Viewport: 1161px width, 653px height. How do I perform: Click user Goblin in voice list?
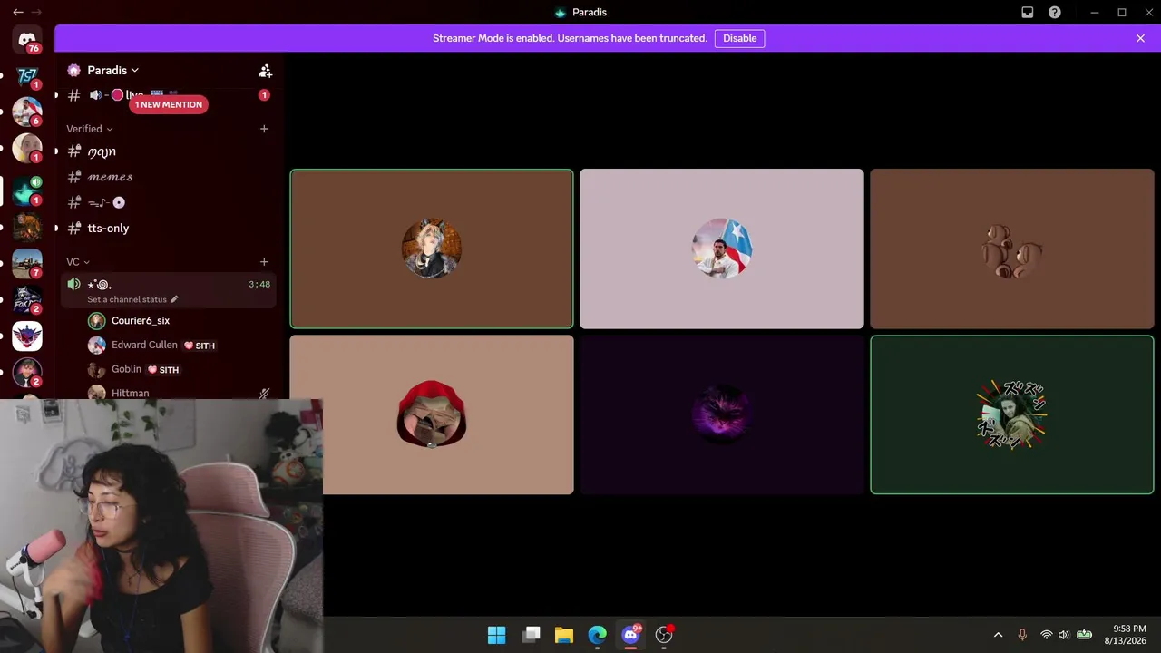126,369
